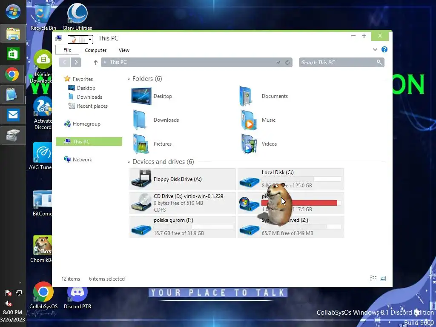Open the Music folder
This screenshot has width=436, height=327.
[258, 120]
